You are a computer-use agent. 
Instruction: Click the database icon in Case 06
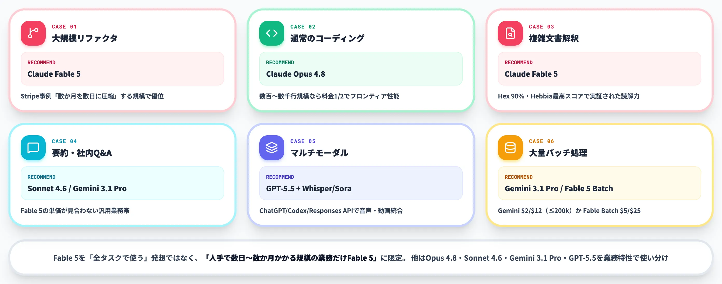click(510, 148)
